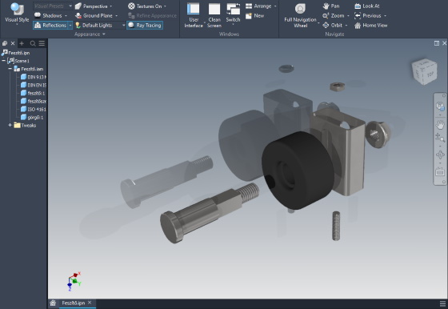The image size is (448, 309).
Task: Go to the Previous view
Action: (x=367, y=16)
